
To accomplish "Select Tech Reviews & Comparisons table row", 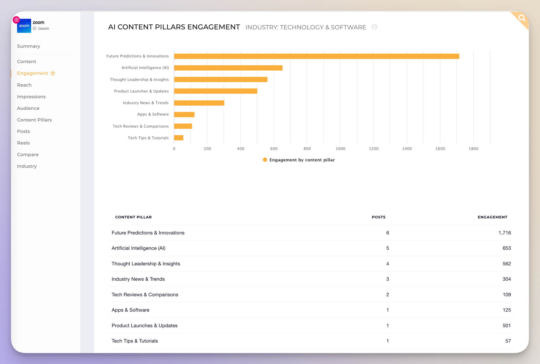I will (311, 295).
